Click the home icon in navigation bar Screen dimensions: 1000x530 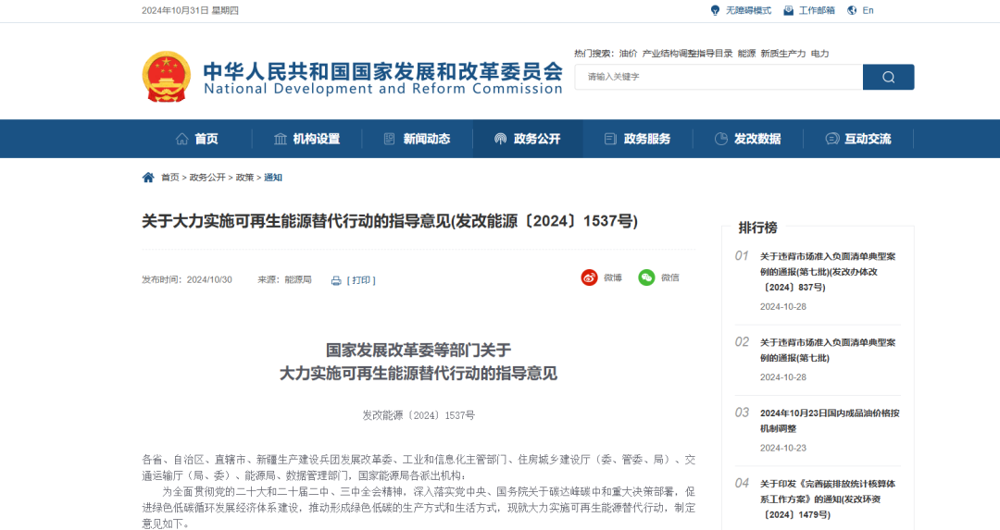click(x=181, y=139)
